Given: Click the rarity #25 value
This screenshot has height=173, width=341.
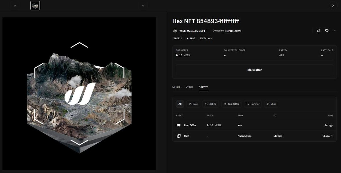Looking at the screenshot, I should click(x=281, y=55).
